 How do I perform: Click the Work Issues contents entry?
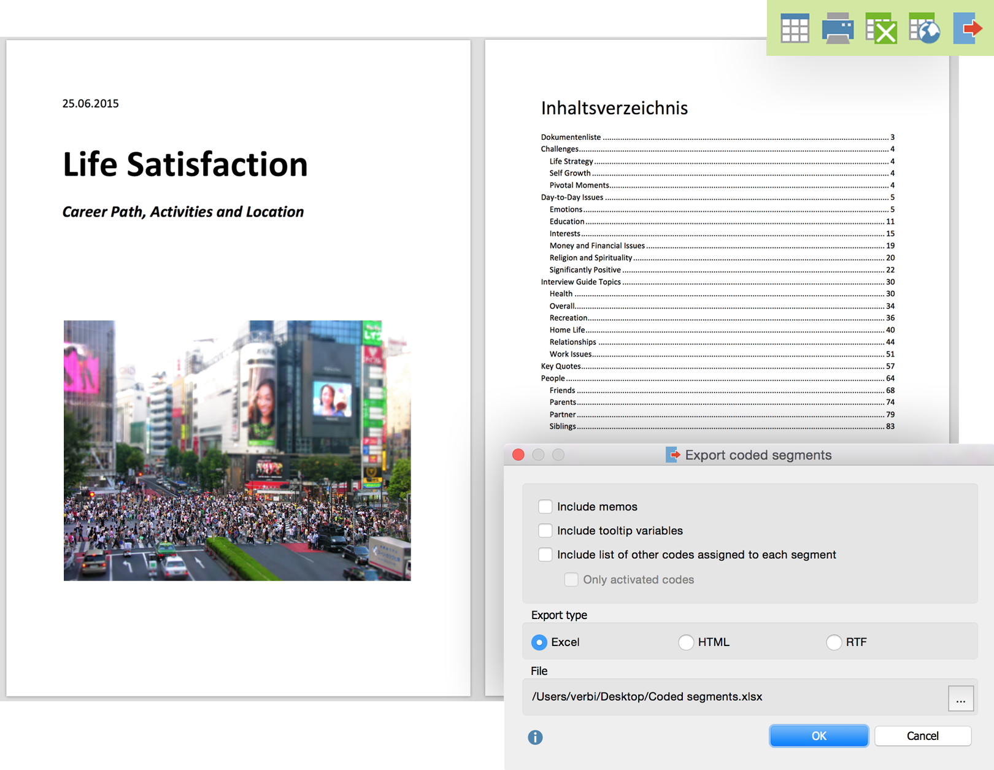pyautogui.click(x=722, y=354)
